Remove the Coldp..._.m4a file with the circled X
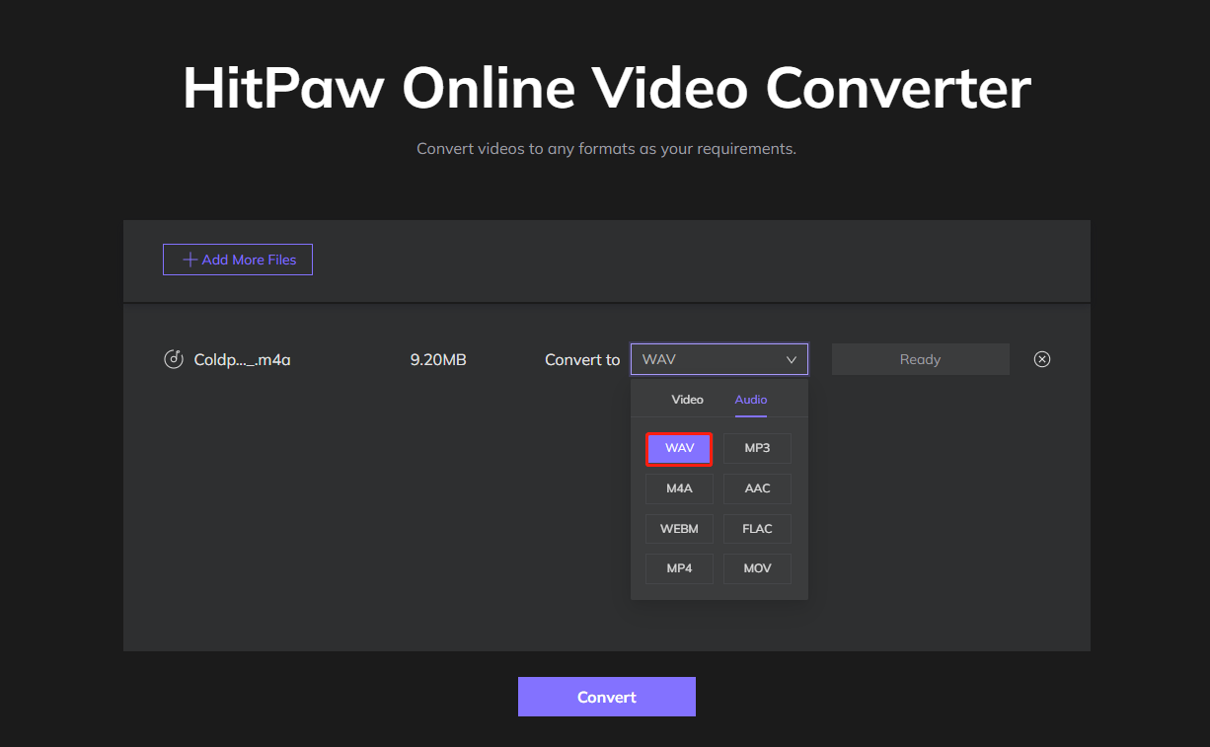This screenshot has width=1210, height=747. [x=1042, y=359]
